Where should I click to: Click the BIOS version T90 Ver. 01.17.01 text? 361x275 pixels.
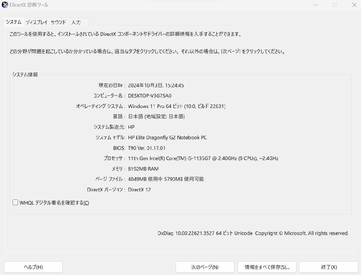click(x=147, y=148)
